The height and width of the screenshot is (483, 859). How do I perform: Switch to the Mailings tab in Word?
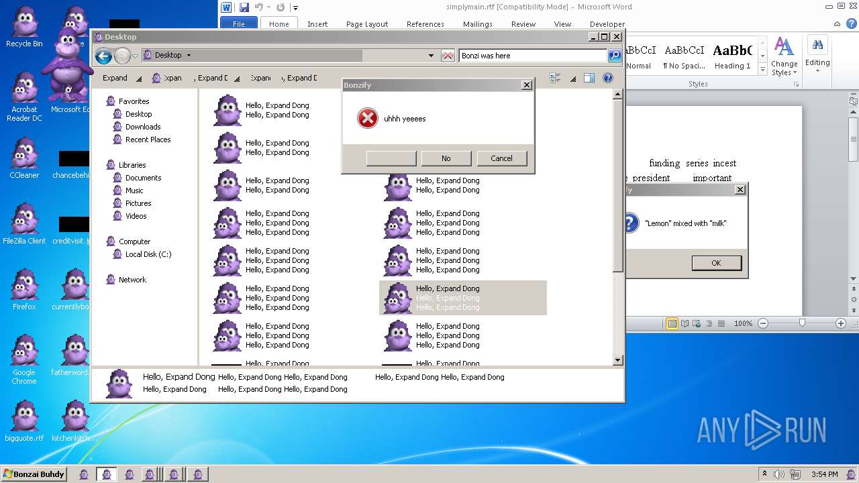(478, 23)
